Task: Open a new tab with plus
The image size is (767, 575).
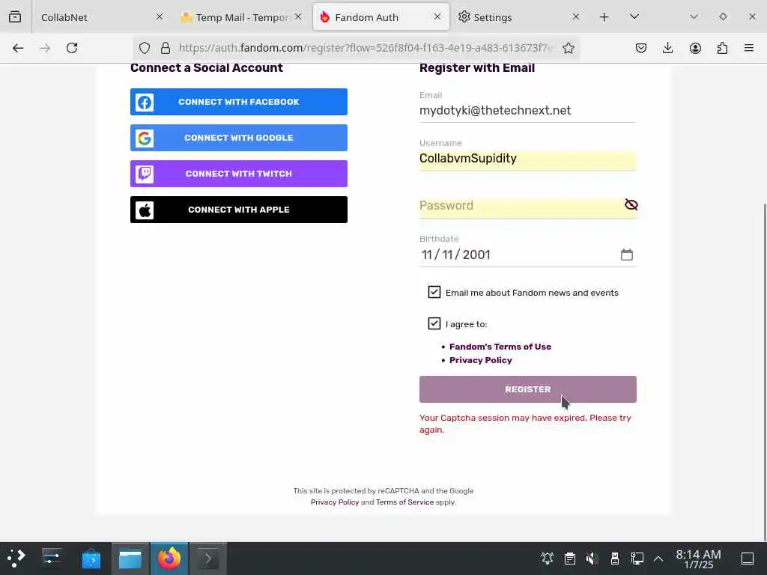Action: point(604,17)
